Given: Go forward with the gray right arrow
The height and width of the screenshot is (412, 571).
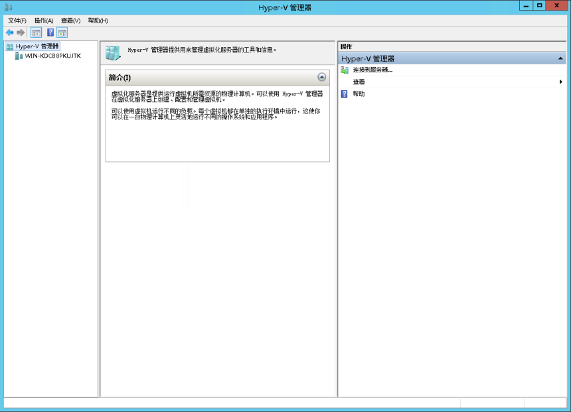Looking at the screenshot, I should point(21,33).
